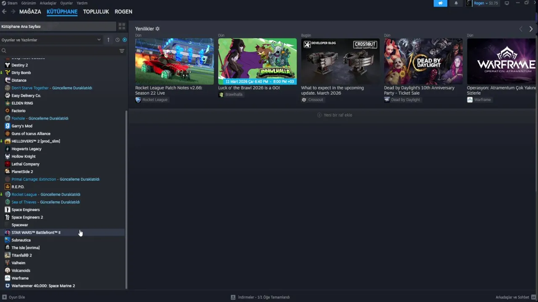Image resolution: width=538 pixels, height=302 pixels.
Task: Click the Garry's Mod game icon
Action: point(8,126)
